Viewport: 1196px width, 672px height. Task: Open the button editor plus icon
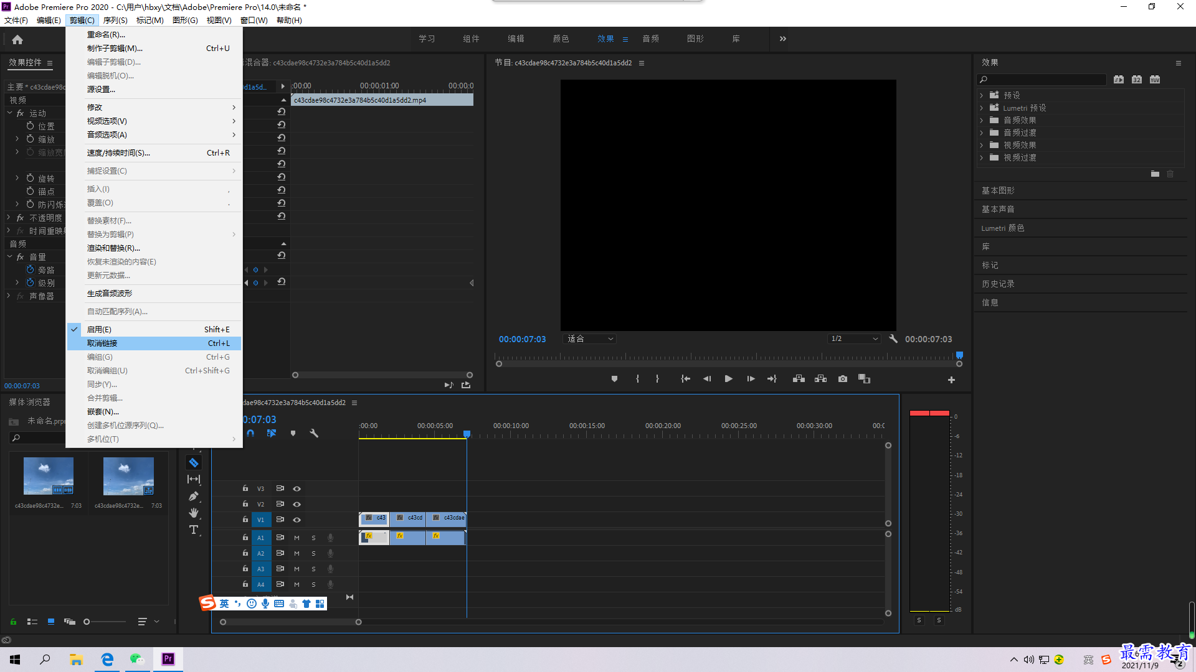click(951, 380)
